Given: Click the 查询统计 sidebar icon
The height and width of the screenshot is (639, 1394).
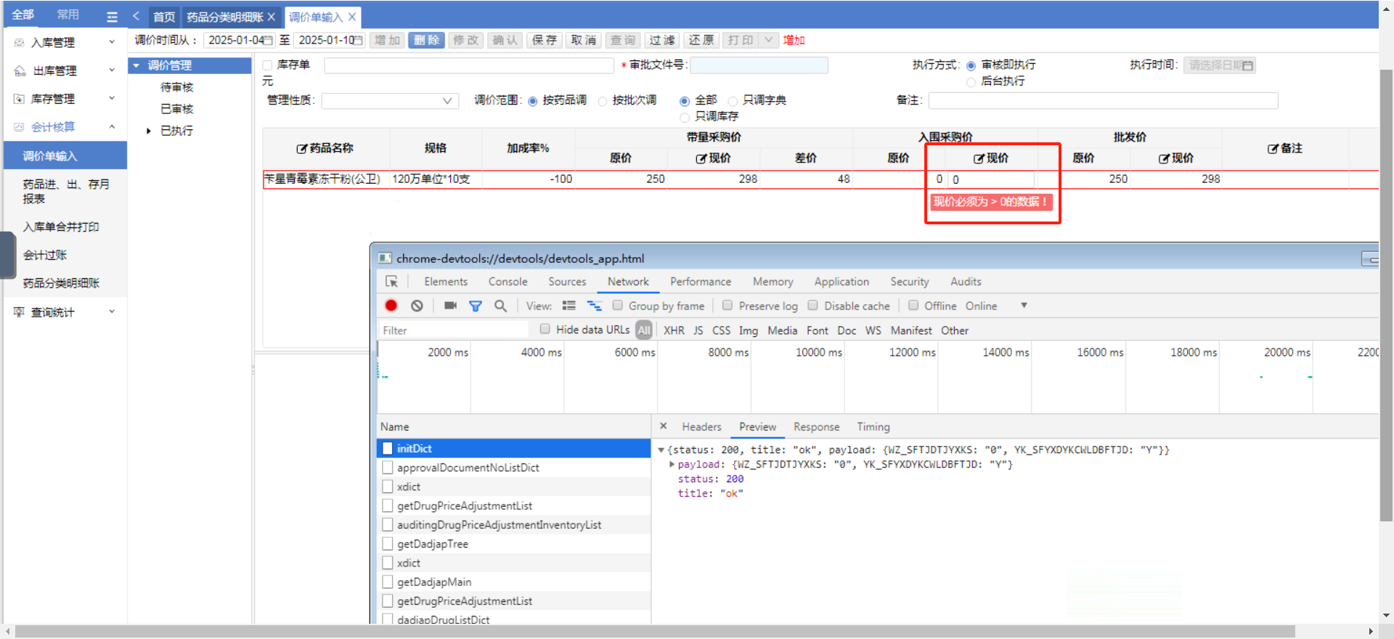Looking at the screenshot, I should click(x=20, y=312).
